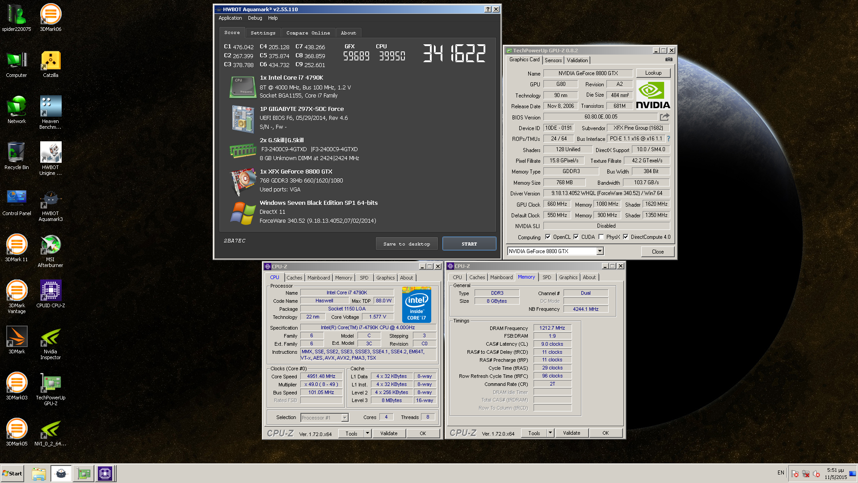Open the 3DMark 11 shortcut
The image size is (858, 483).
(x=17, y=248)
